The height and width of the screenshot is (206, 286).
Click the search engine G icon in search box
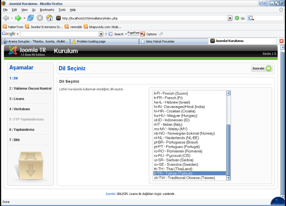(251, 18)
